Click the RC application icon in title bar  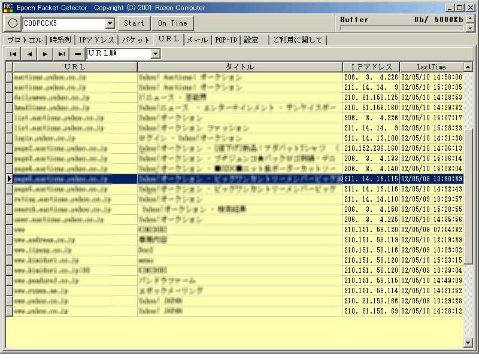pos(8,8)
